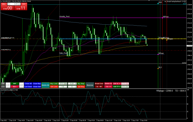Click the Close Sell button
The width and height of the screenshot is (193, 122).
(37, 87)
